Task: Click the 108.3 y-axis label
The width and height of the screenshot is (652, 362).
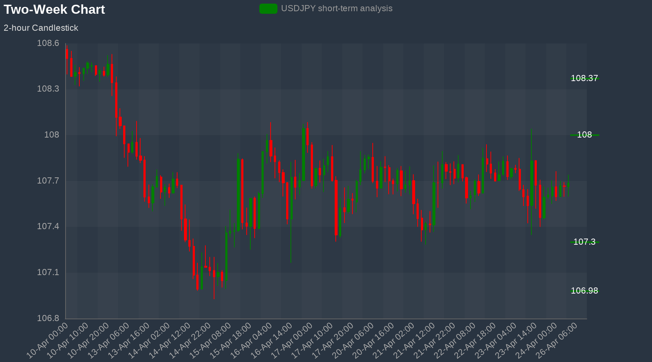Action: pos(48,89)
